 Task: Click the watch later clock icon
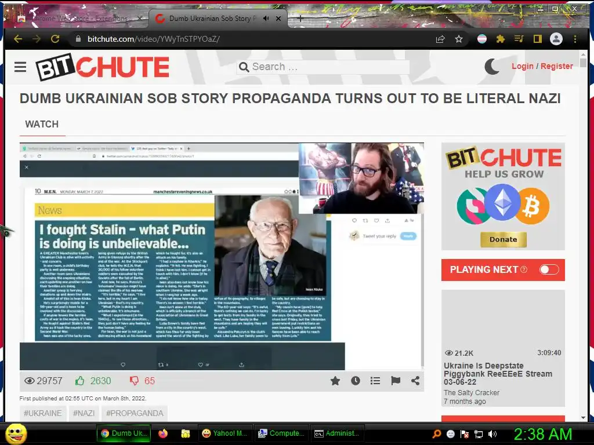tap(356, 381)
